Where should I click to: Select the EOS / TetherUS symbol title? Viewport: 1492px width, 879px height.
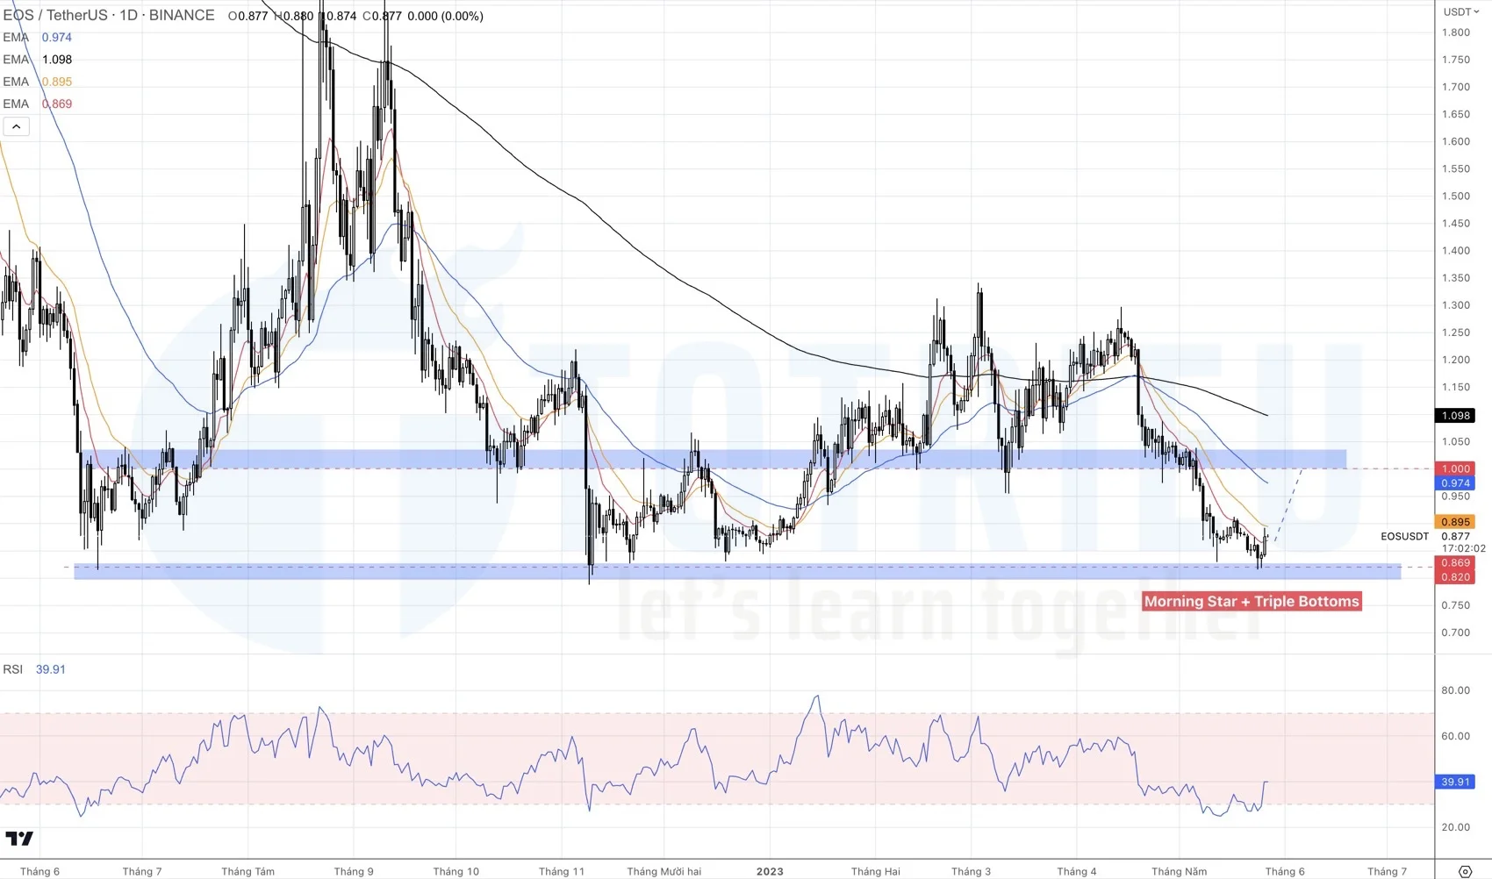pos(109,15)
